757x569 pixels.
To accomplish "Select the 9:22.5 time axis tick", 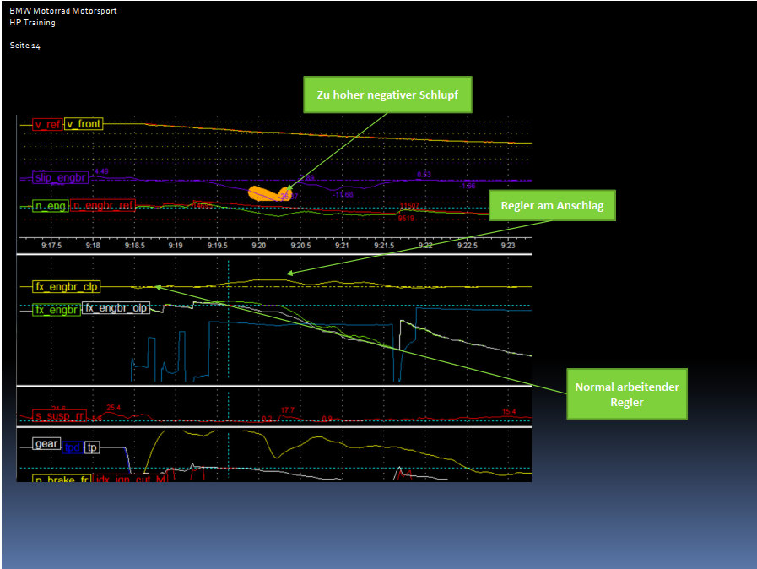I will [x=467, y=246].
